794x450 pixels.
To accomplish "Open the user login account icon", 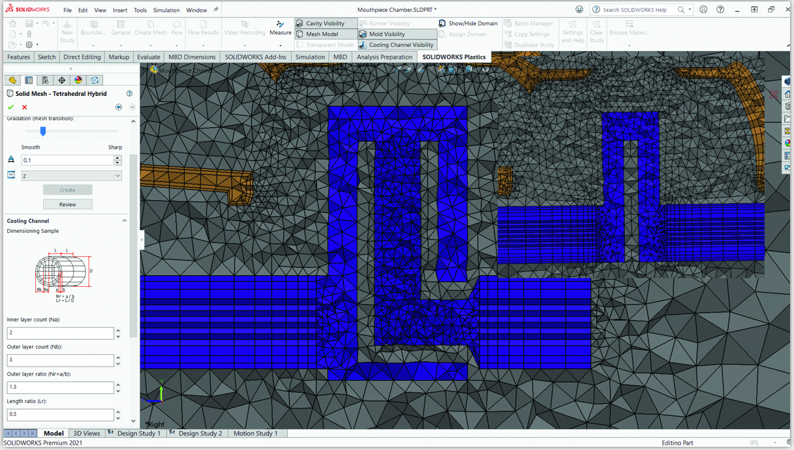I will pos(703,10).
